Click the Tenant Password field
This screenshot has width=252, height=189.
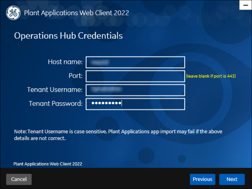tap(135, 104)
